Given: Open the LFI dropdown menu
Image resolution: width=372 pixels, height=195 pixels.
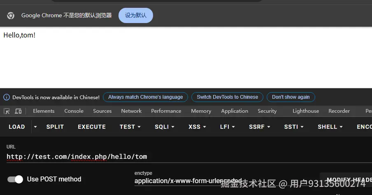Looking at the screenshot, I should tap(227, 127).
